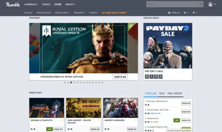Expand the Bundles dropdown menu
The image size is (222, 132).
pos(31,4)
